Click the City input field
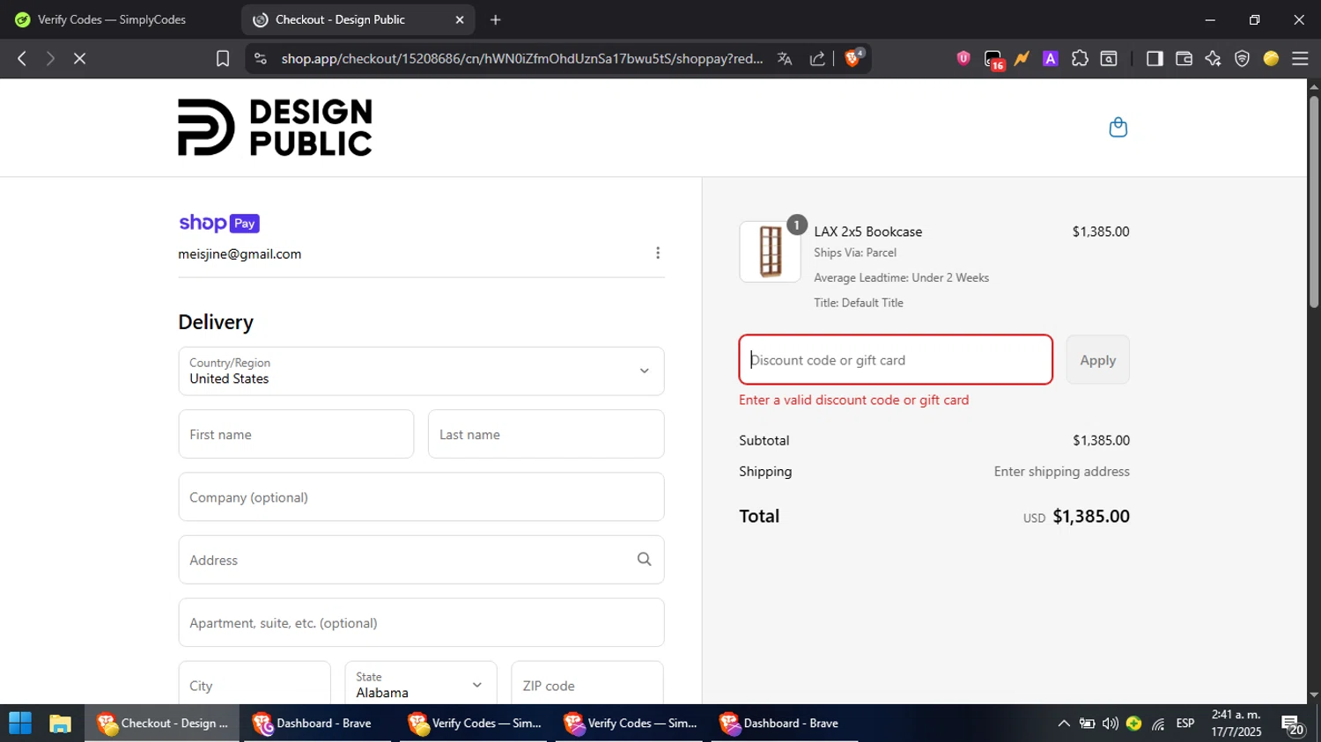 [x=255, y=685]
